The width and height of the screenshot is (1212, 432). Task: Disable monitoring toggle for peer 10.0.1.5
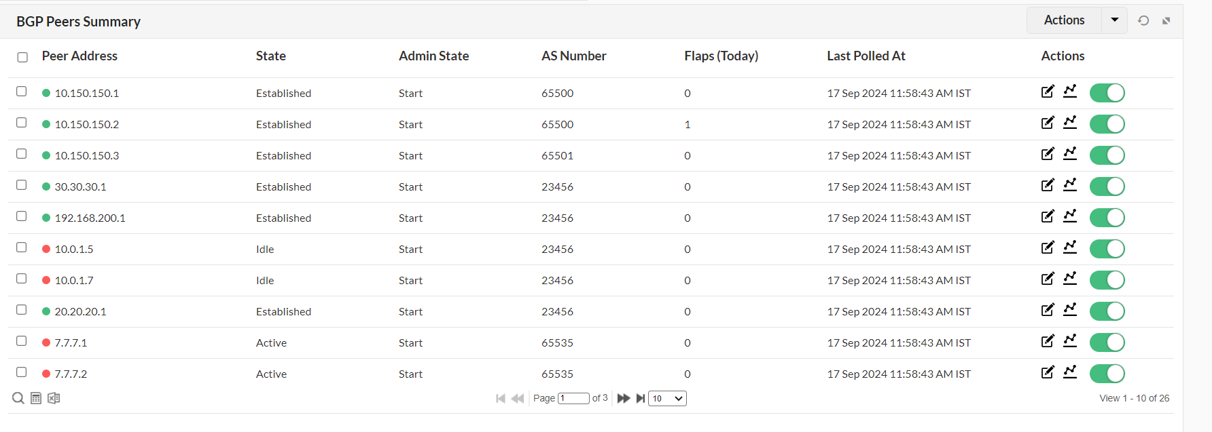click(x=1107, y=249)
